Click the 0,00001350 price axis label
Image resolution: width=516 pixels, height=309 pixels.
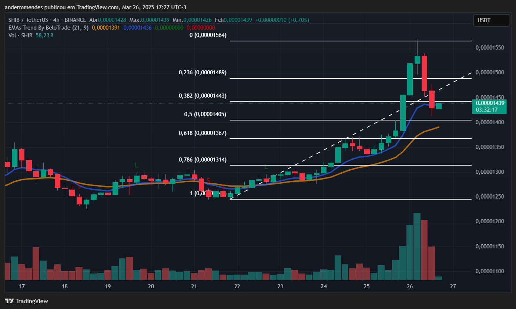[x=490, y=147]
